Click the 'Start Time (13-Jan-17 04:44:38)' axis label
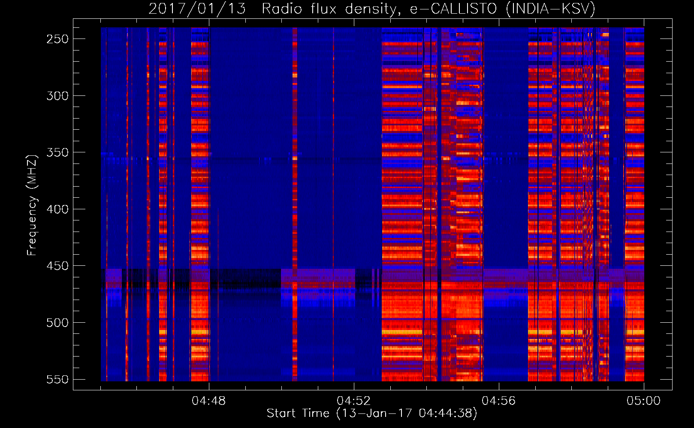 [372, 413]
